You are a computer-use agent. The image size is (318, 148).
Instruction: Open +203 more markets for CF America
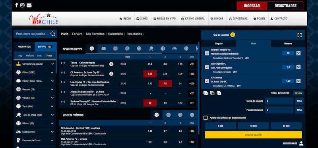coord(192,74)
